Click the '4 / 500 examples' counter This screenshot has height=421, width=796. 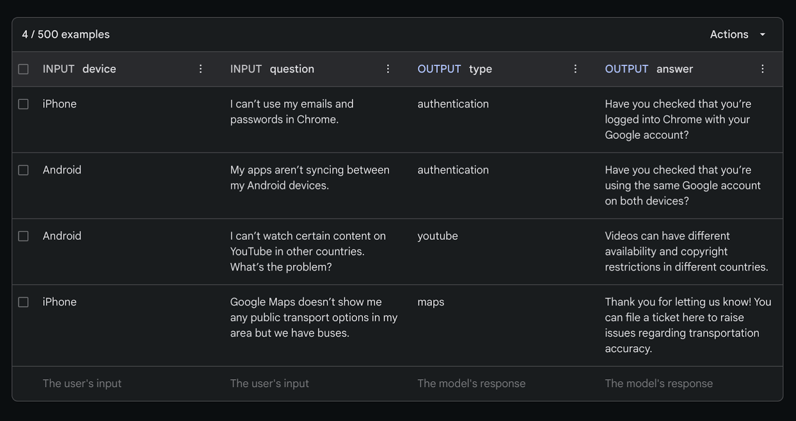point(66,34)
